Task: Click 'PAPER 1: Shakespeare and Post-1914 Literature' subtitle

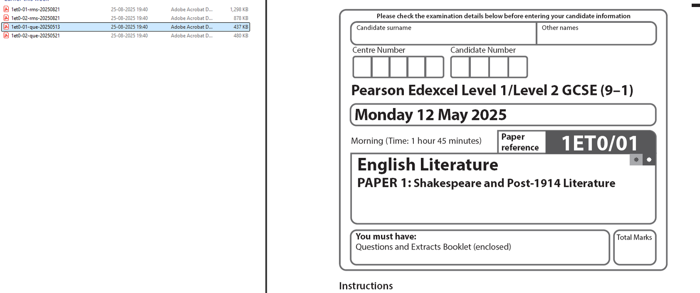Action: pyautogui.click(x=486, y=183)
